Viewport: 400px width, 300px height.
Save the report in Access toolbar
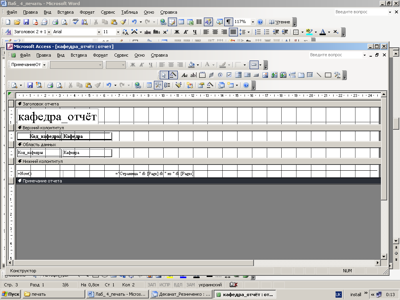[x=30, y=85]
